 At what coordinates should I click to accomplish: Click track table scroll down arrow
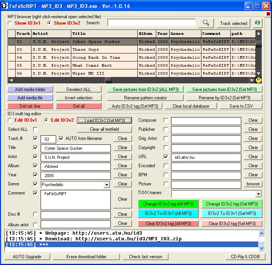(x=258, y=74)
